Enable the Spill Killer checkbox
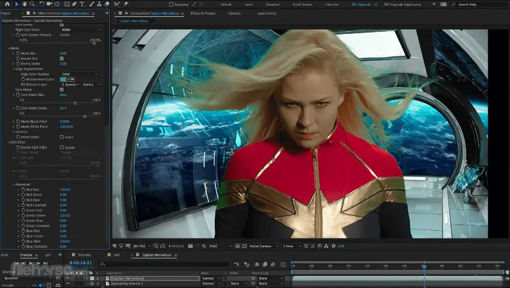510x288 pixels. [62, 147]
